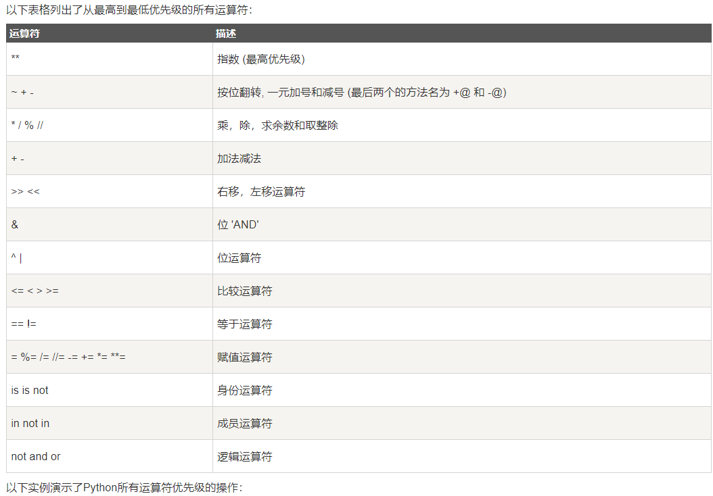Click the 位 'AND' description

pyautogui.click(x=462, y=225)
